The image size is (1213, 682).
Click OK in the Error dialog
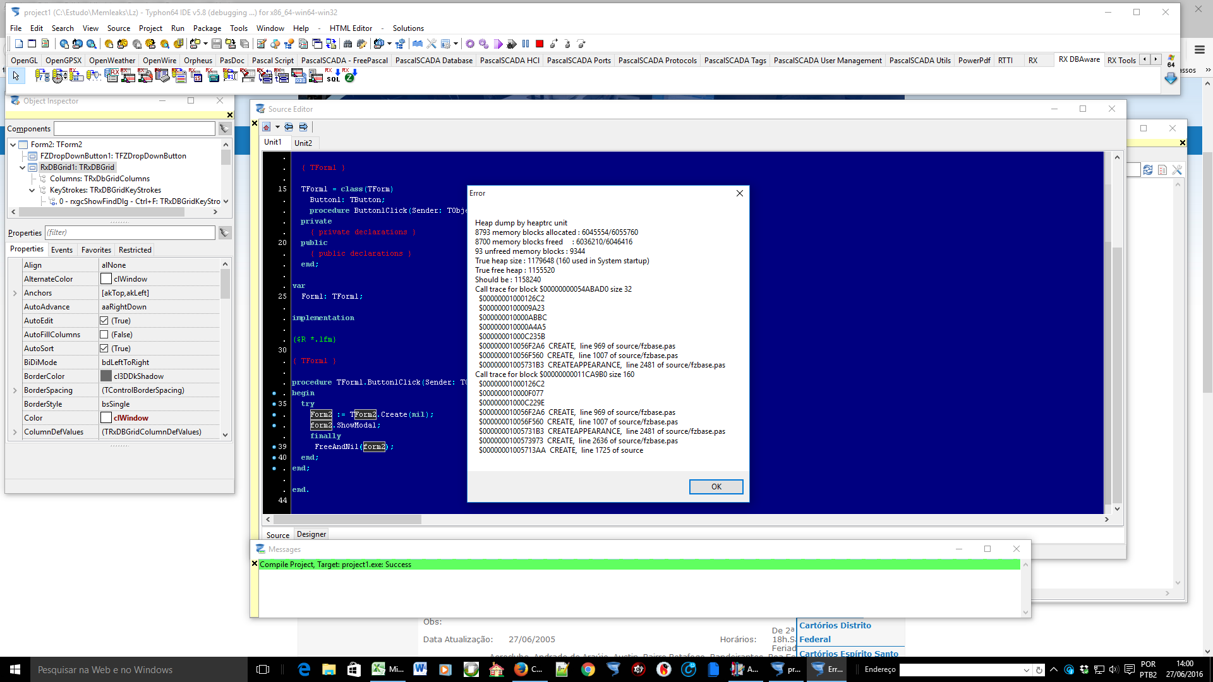(716, 487)
